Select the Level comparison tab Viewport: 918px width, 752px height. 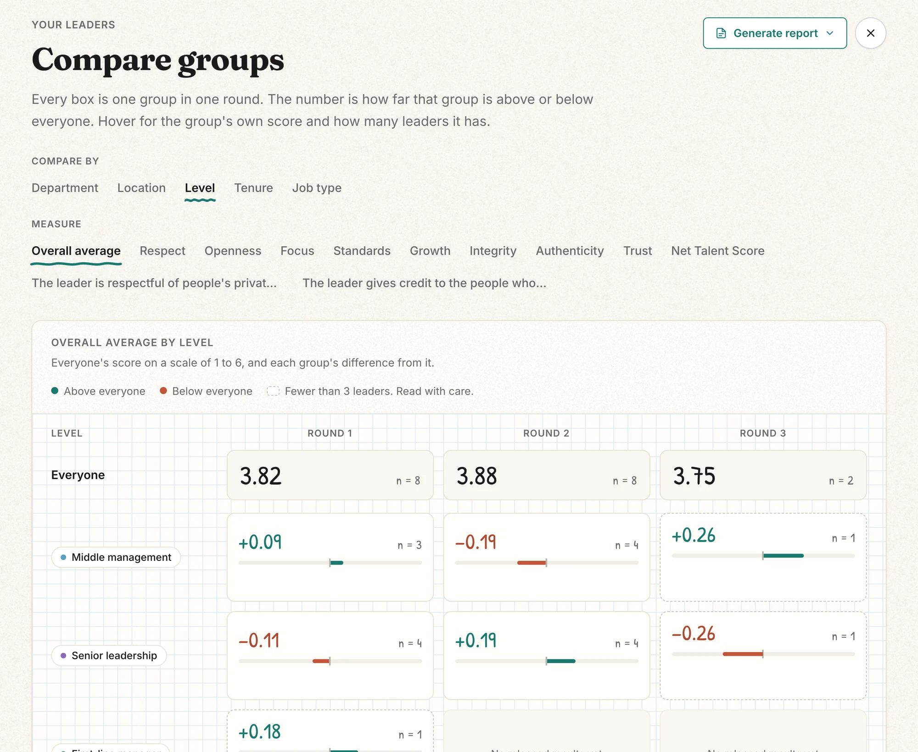click(200, 188)
